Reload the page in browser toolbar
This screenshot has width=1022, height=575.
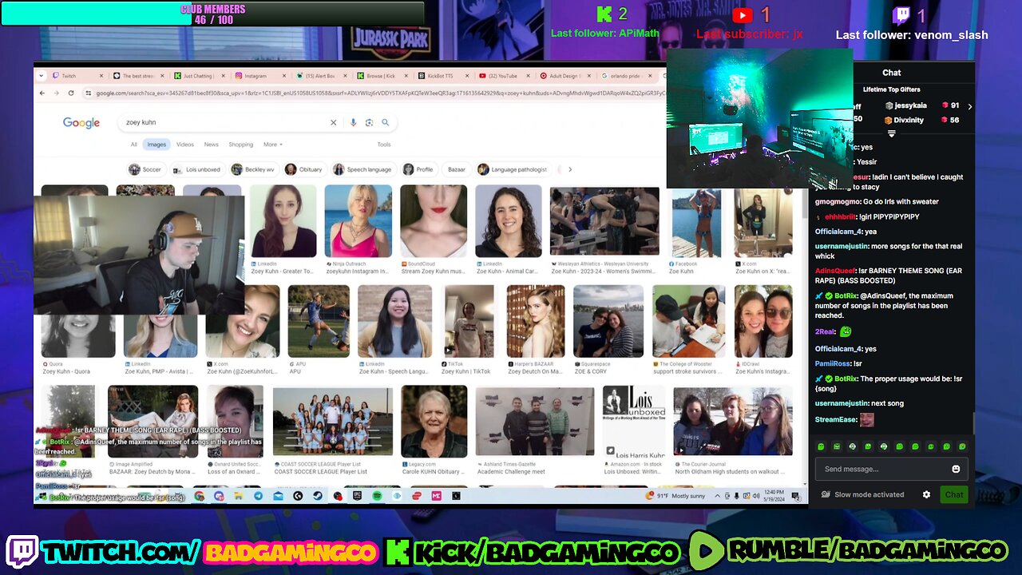pos(71,93)
